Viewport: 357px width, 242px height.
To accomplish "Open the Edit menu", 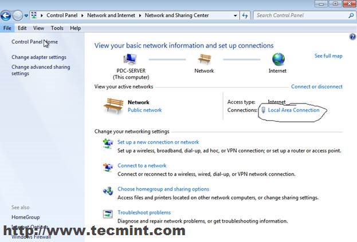I will (x=22, y=28).
